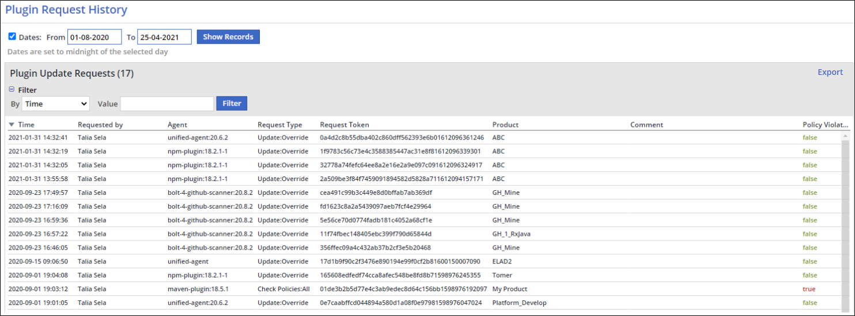Click the filter Value text field
This screenshot has width=855, height=316.
[167, 104]
